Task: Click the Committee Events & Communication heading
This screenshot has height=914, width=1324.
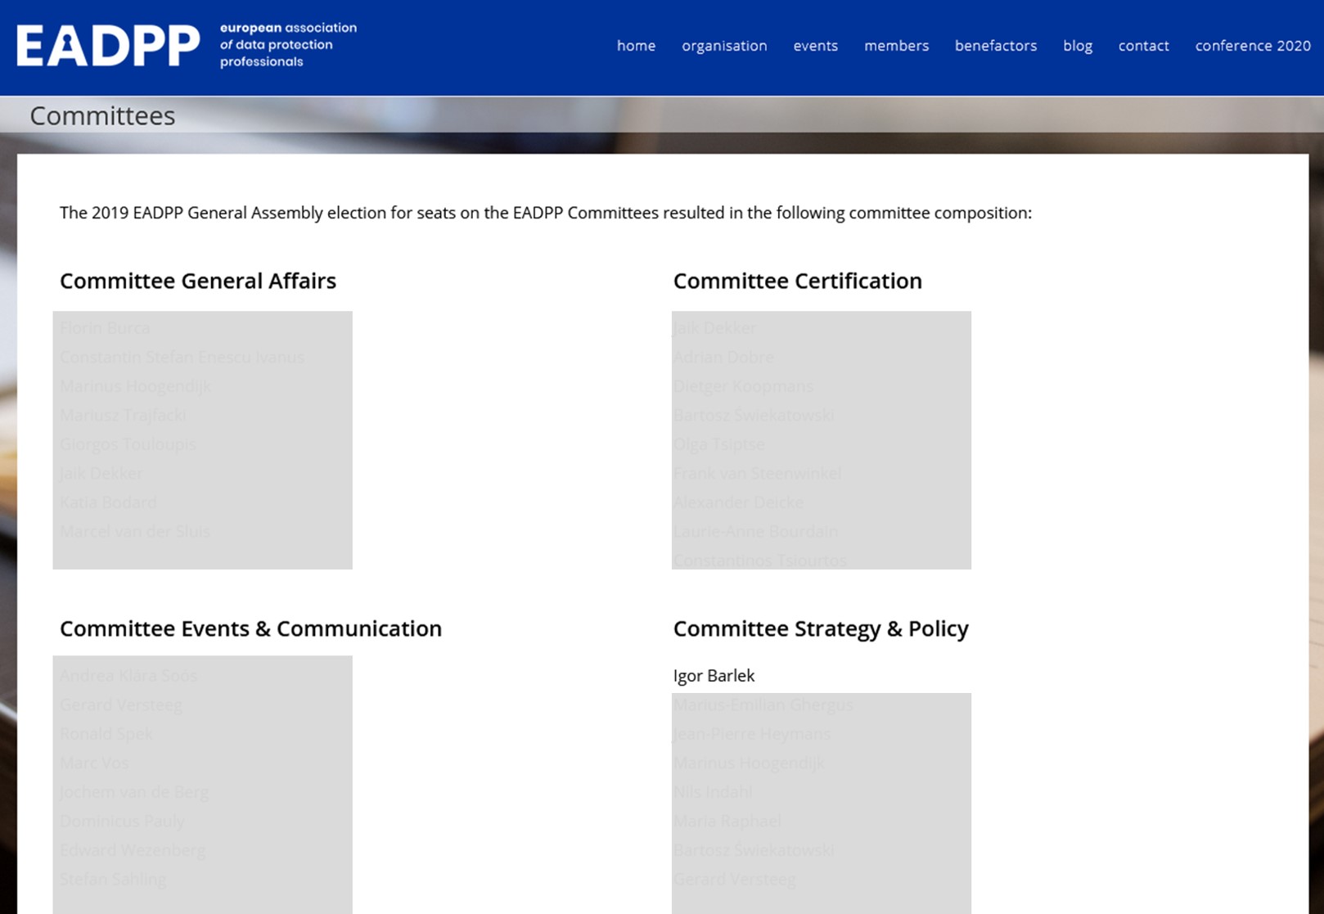Action: click(250, 628)
